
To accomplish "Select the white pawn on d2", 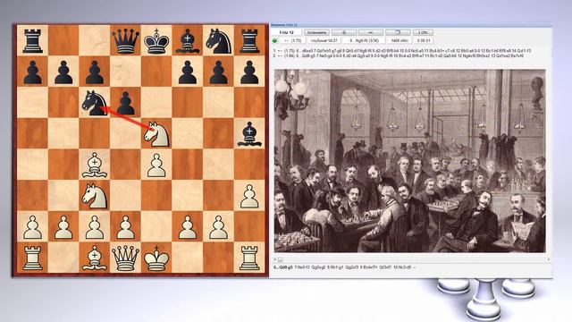I will click(x=125, y=227).
